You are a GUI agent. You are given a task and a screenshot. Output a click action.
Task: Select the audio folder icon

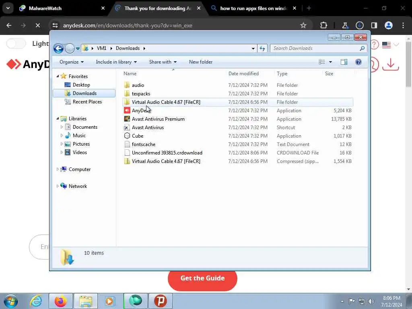(x=127, y=85)
